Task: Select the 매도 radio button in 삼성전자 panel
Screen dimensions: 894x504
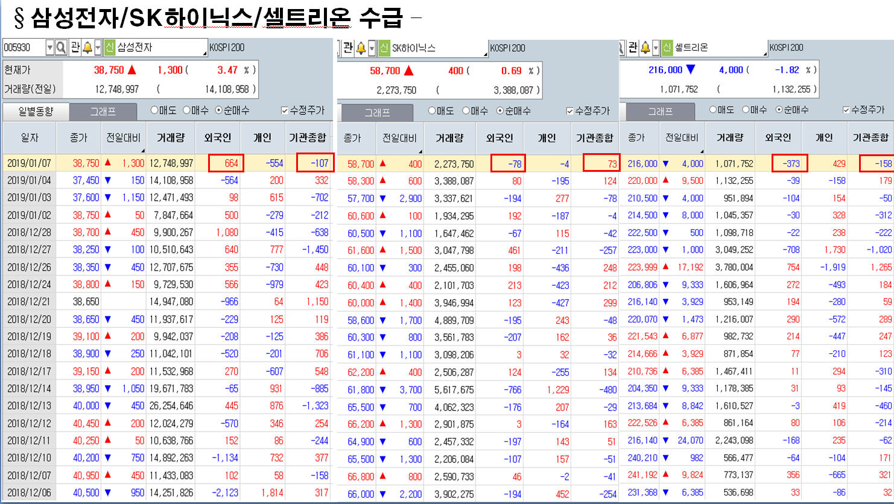Action: pos(154,110)
